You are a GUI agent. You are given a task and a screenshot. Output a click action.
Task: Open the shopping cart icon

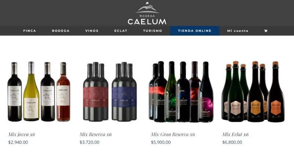click(266, 31)
